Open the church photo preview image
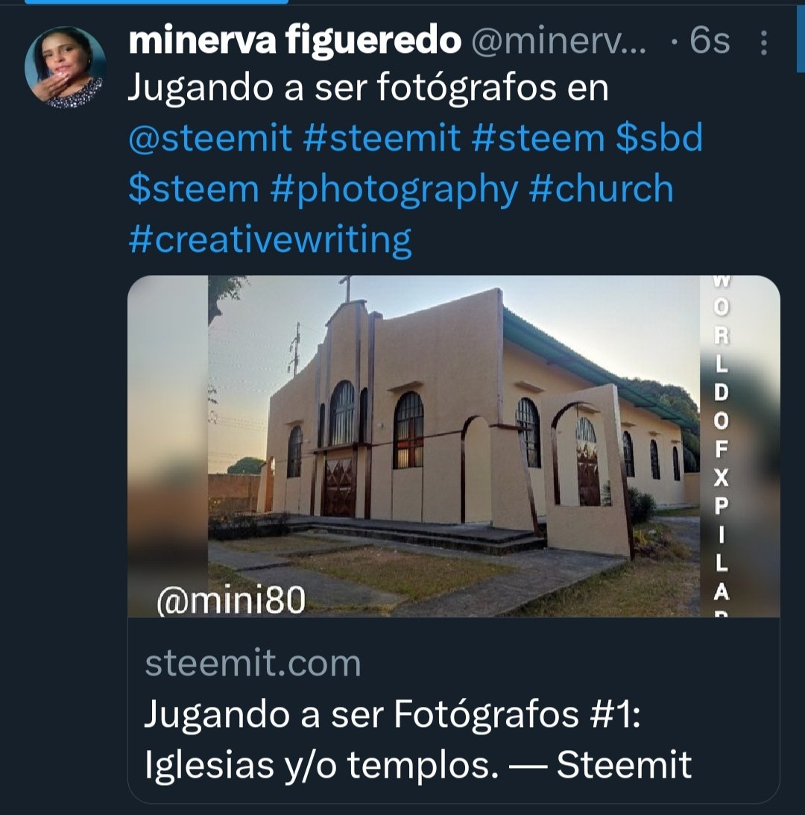This screenshot has height=815, width=805. point(454,446)
